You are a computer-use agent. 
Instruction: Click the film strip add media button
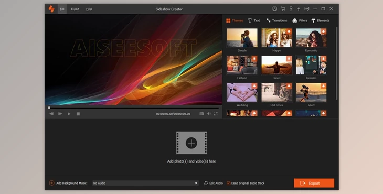[191, 143]
